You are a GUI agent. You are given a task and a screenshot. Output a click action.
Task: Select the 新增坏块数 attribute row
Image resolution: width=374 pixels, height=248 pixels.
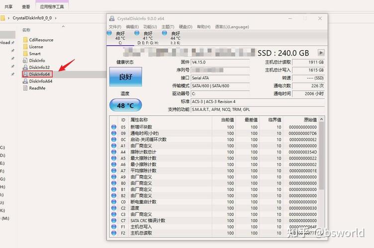(214, 127)
